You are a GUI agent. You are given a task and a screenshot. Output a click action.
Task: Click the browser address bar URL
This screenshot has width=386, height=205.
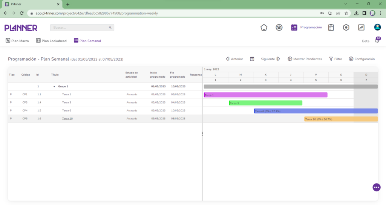pyautogui.click(x=97, y=13)
